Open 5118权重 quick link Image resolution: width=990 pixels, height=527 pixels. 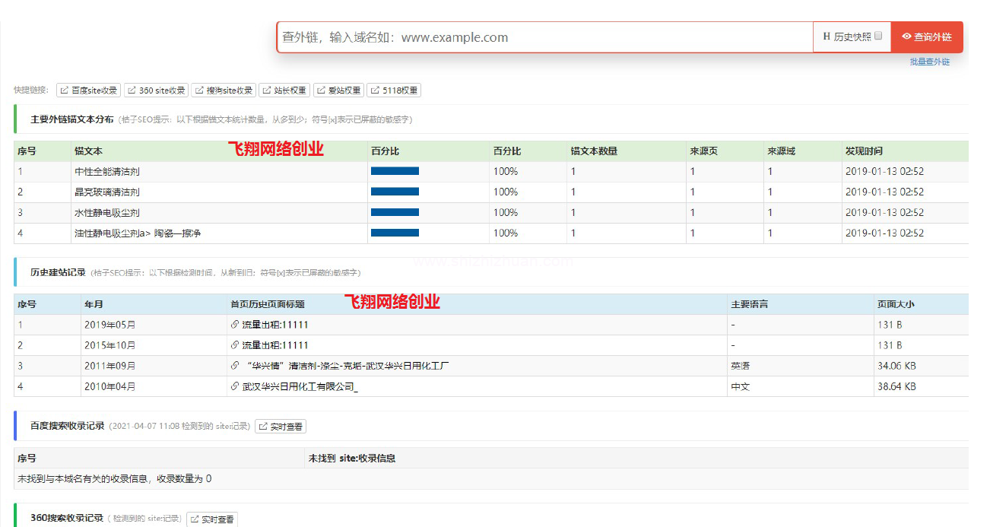pos(394,90)
